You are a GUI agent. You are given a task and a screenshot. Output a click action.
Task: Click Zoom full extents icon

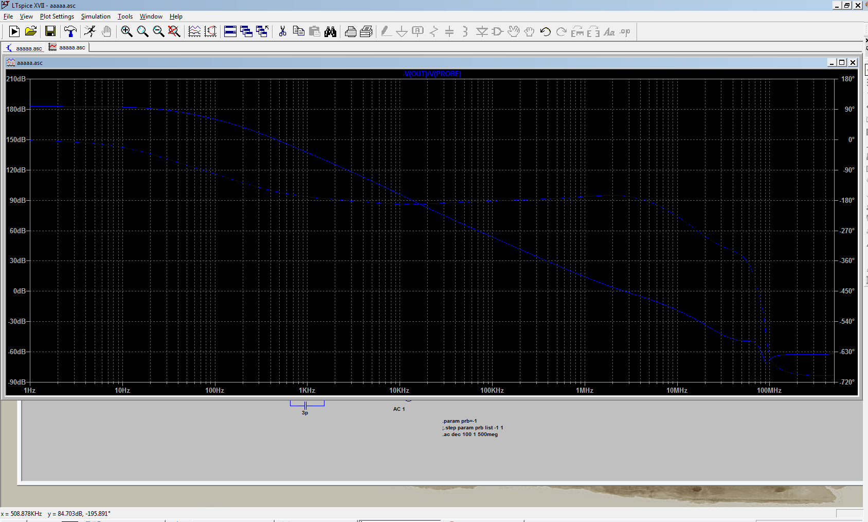174,32
